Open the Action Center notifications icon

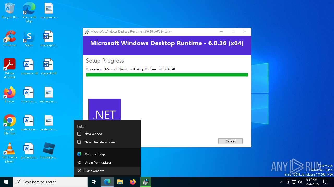click(x=325, y=182)
